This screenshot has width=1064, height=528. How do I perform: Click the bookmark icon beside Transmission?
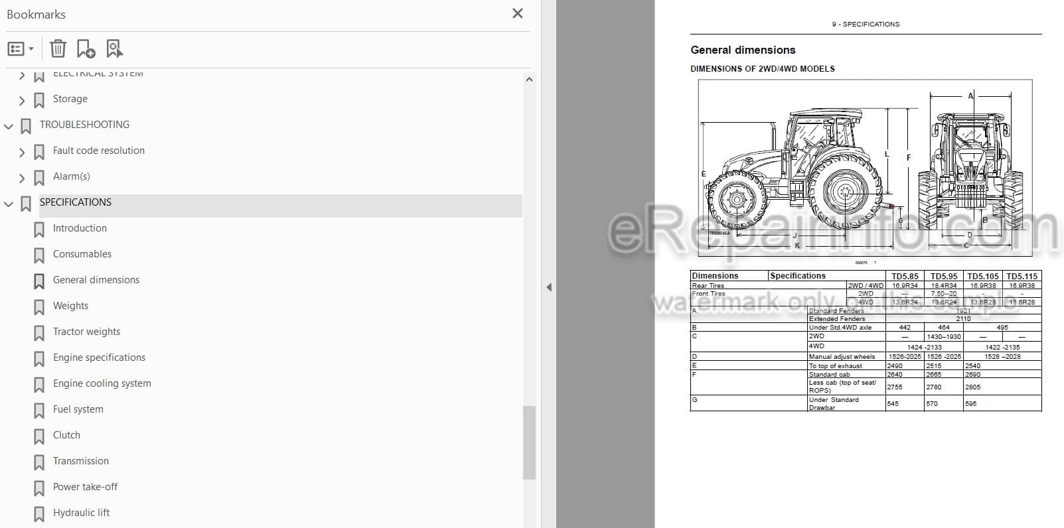pyautogui.click(x=39, y=463)
